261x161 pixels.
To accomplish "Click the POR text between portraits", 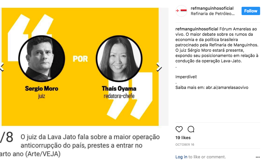I will (80, 59).
